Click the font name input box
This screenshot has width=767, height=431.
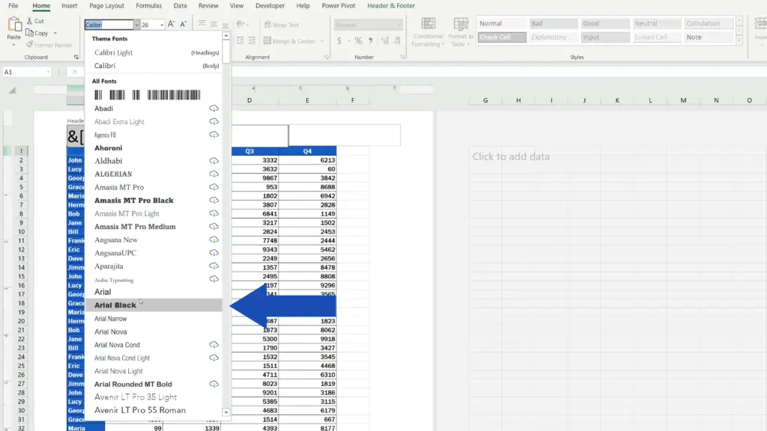(109, 25)
